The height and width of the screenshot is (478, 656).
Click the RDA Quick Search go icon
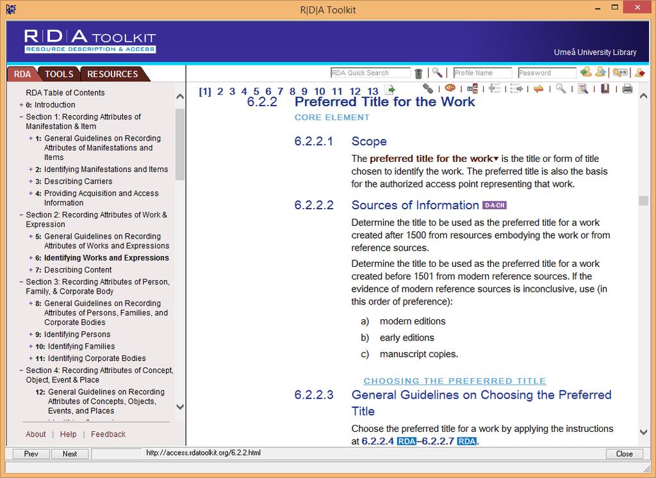[418, 74]
